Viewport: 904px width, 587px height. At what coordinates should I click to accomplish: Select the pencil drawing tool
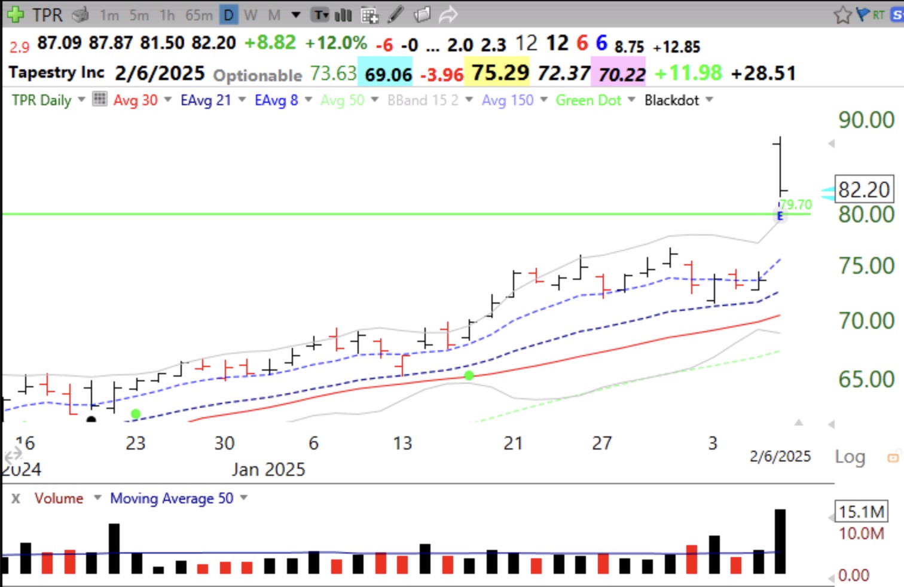(x=396, y=14)
